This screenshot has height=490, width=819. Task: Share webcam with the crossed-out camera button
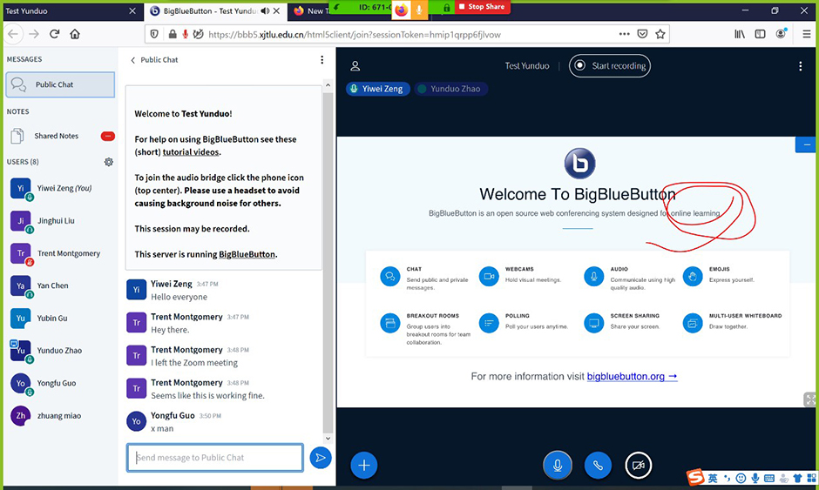[639, 465]
